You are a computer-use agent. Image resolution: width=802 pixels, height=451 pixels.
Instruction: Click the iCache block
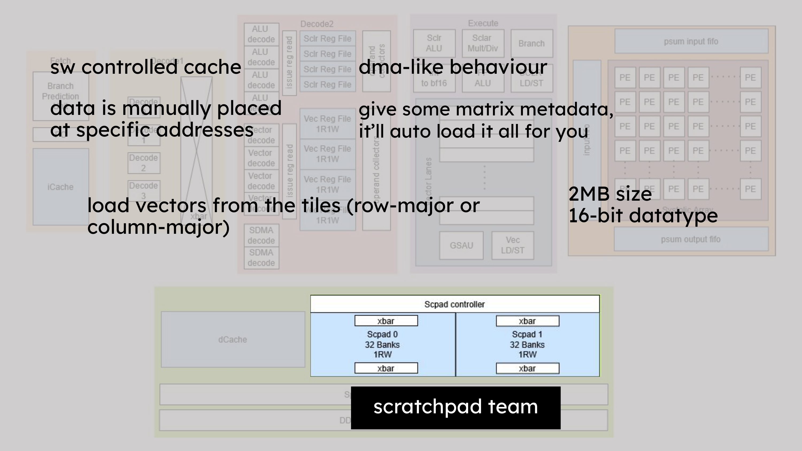coord(60,187)
